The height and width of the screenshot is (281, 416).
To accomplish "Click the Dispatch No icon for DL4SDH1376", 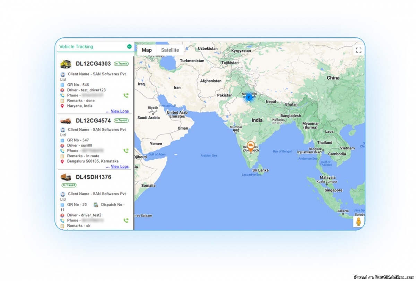I will [96, 205].
